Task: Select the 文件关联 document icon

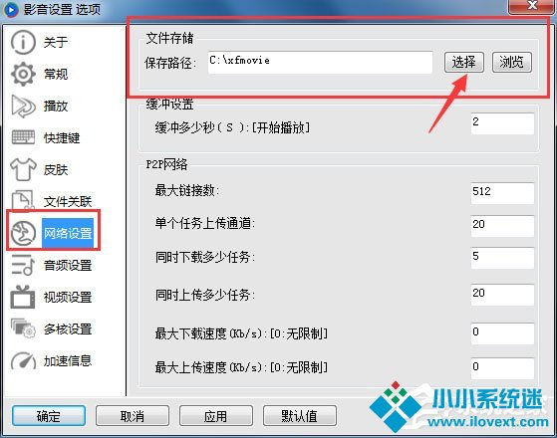Action: point(23,200)
